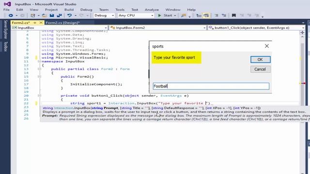The width and height of the screenshot is (310, 174).
Task: Open the Window menu
Action: (173, 10)
